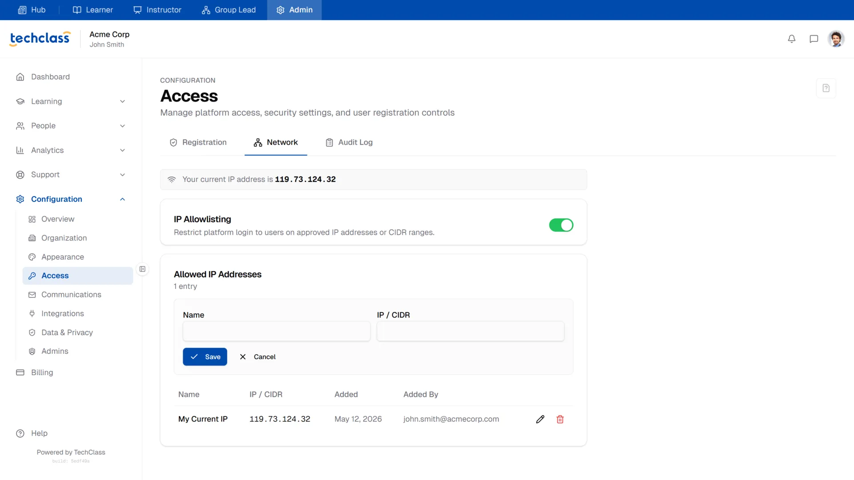Screen dimensions: 854x480
Task: Go to Billing in the sidebar
Action: point(71,372)
